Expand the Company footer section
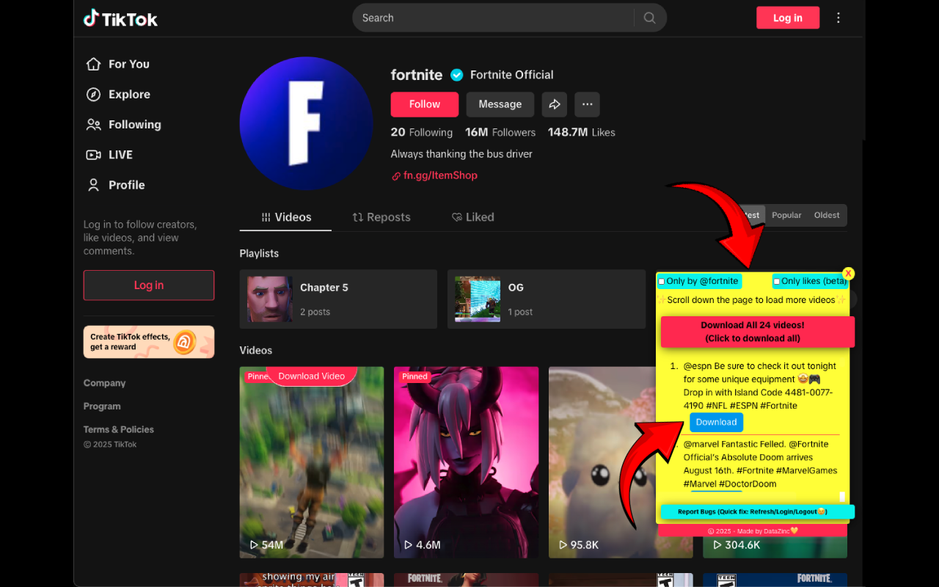 (x=105, y=383)
